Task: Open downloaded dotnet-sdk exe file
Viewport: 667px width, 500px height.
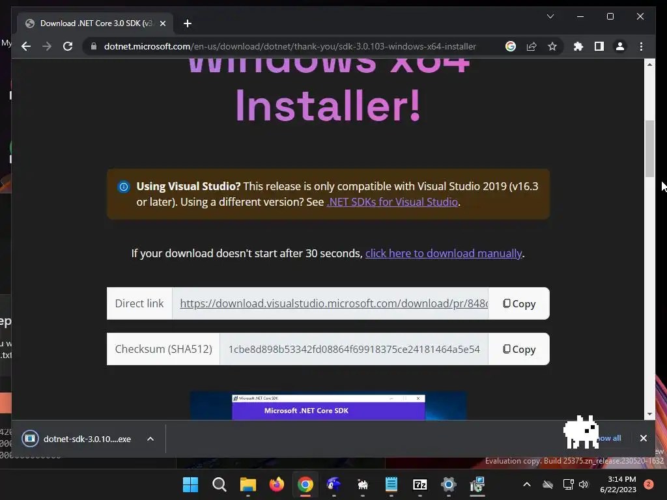Action: [77, 439]
